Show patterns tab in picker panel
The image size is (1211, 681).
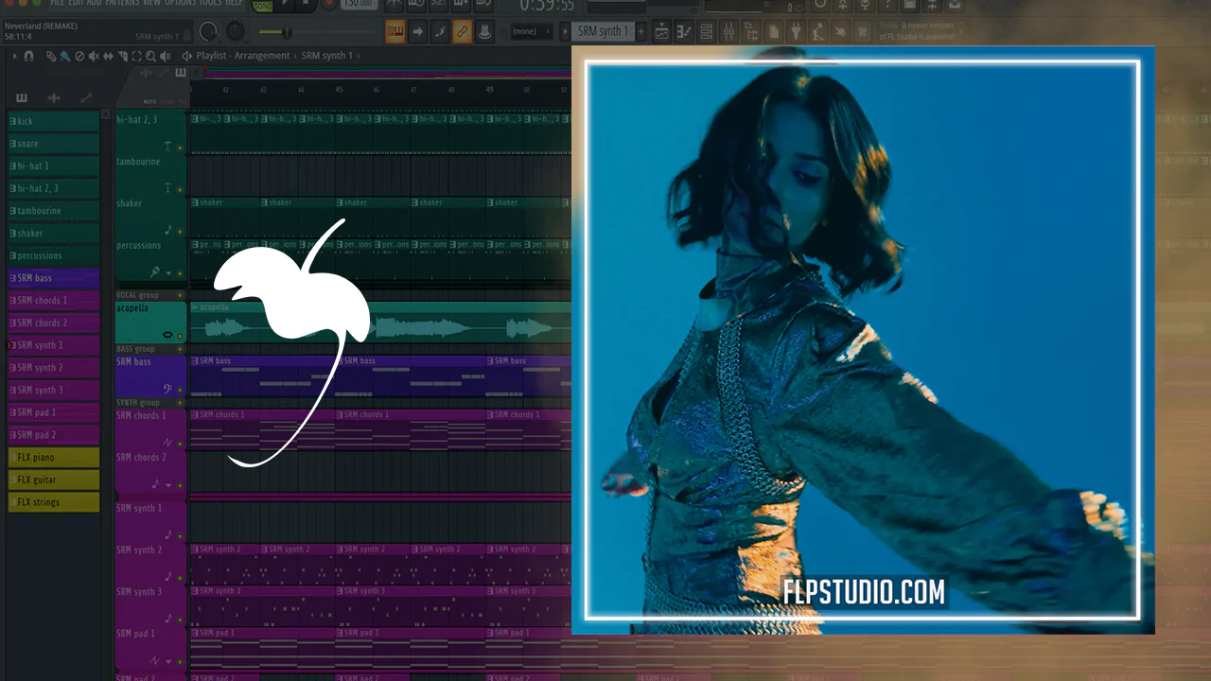[22, 97]
